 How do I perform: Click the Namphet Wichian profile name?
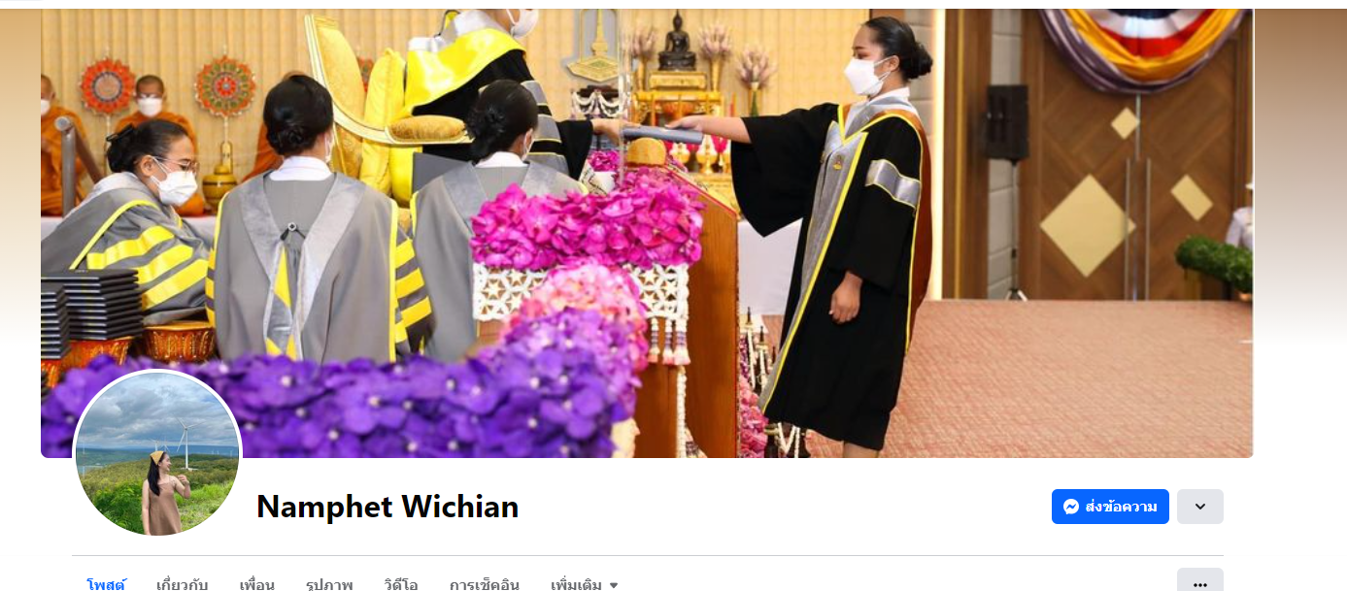[387, 507]
